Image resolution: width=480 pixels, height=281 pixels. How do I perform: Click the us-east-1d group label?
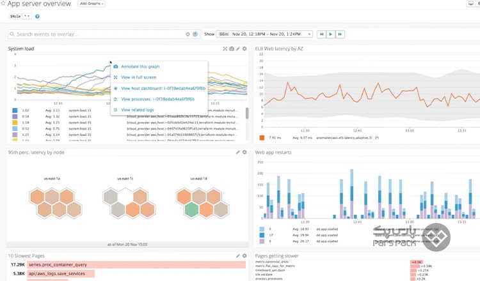click(x=198, y=178)
